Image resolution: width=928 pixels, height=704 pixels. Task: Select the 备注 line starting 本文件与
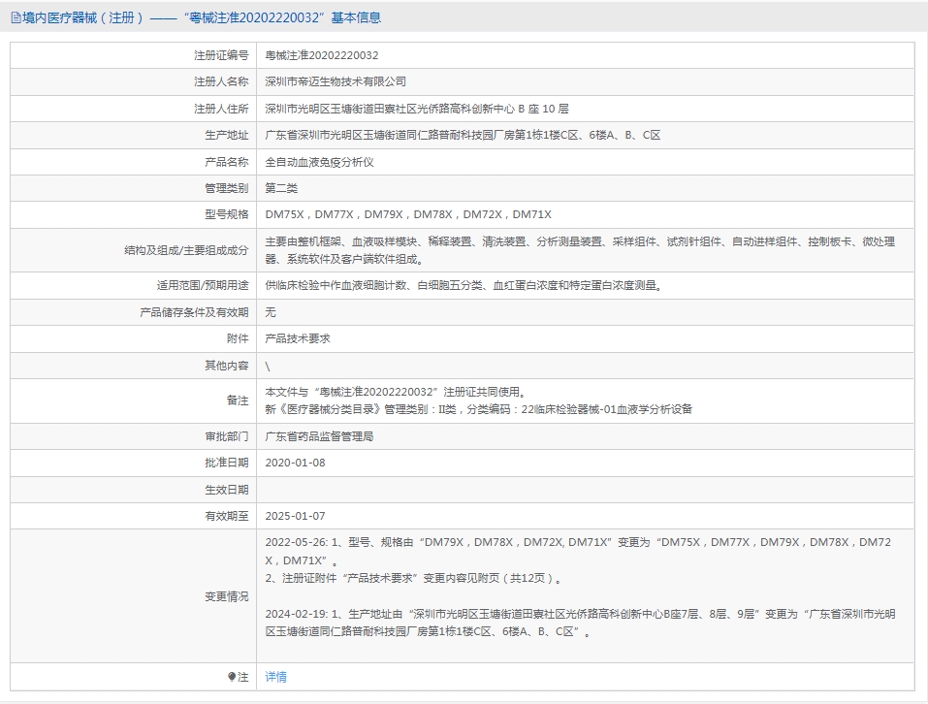tap(396, 392)
